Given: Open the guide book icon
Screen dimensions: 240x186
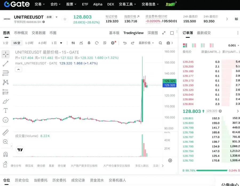Looking at the screenshot, I should pos(236,19).
